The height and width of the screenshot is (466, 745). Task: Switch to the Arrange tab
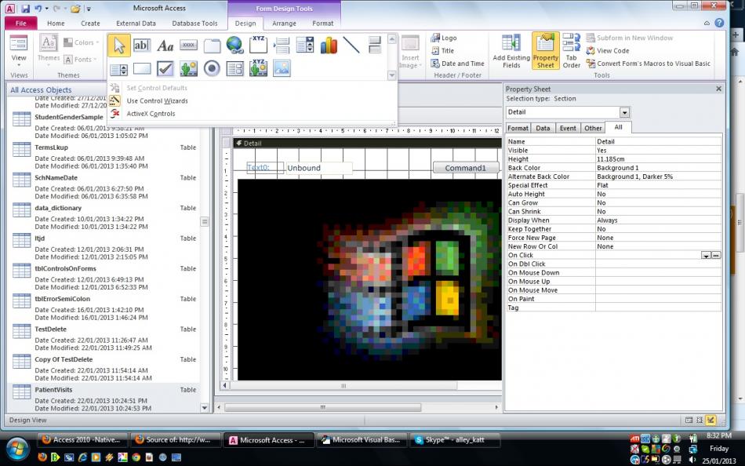click(x=284, y=23)
